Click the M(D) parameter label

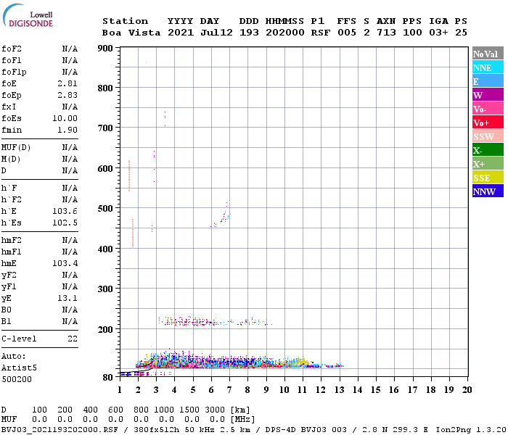(x=11, y=159)
